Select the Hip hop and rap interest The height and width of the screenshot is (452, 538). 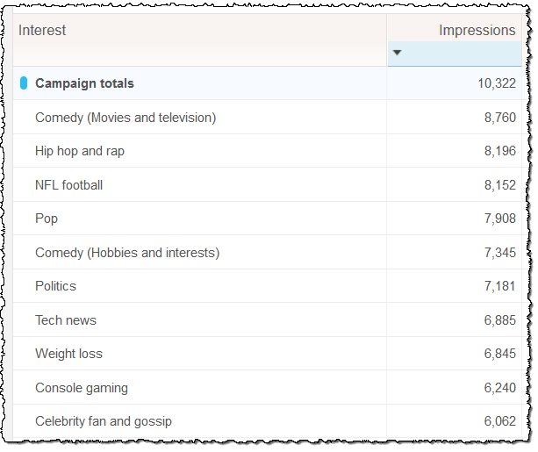point(80,151)
